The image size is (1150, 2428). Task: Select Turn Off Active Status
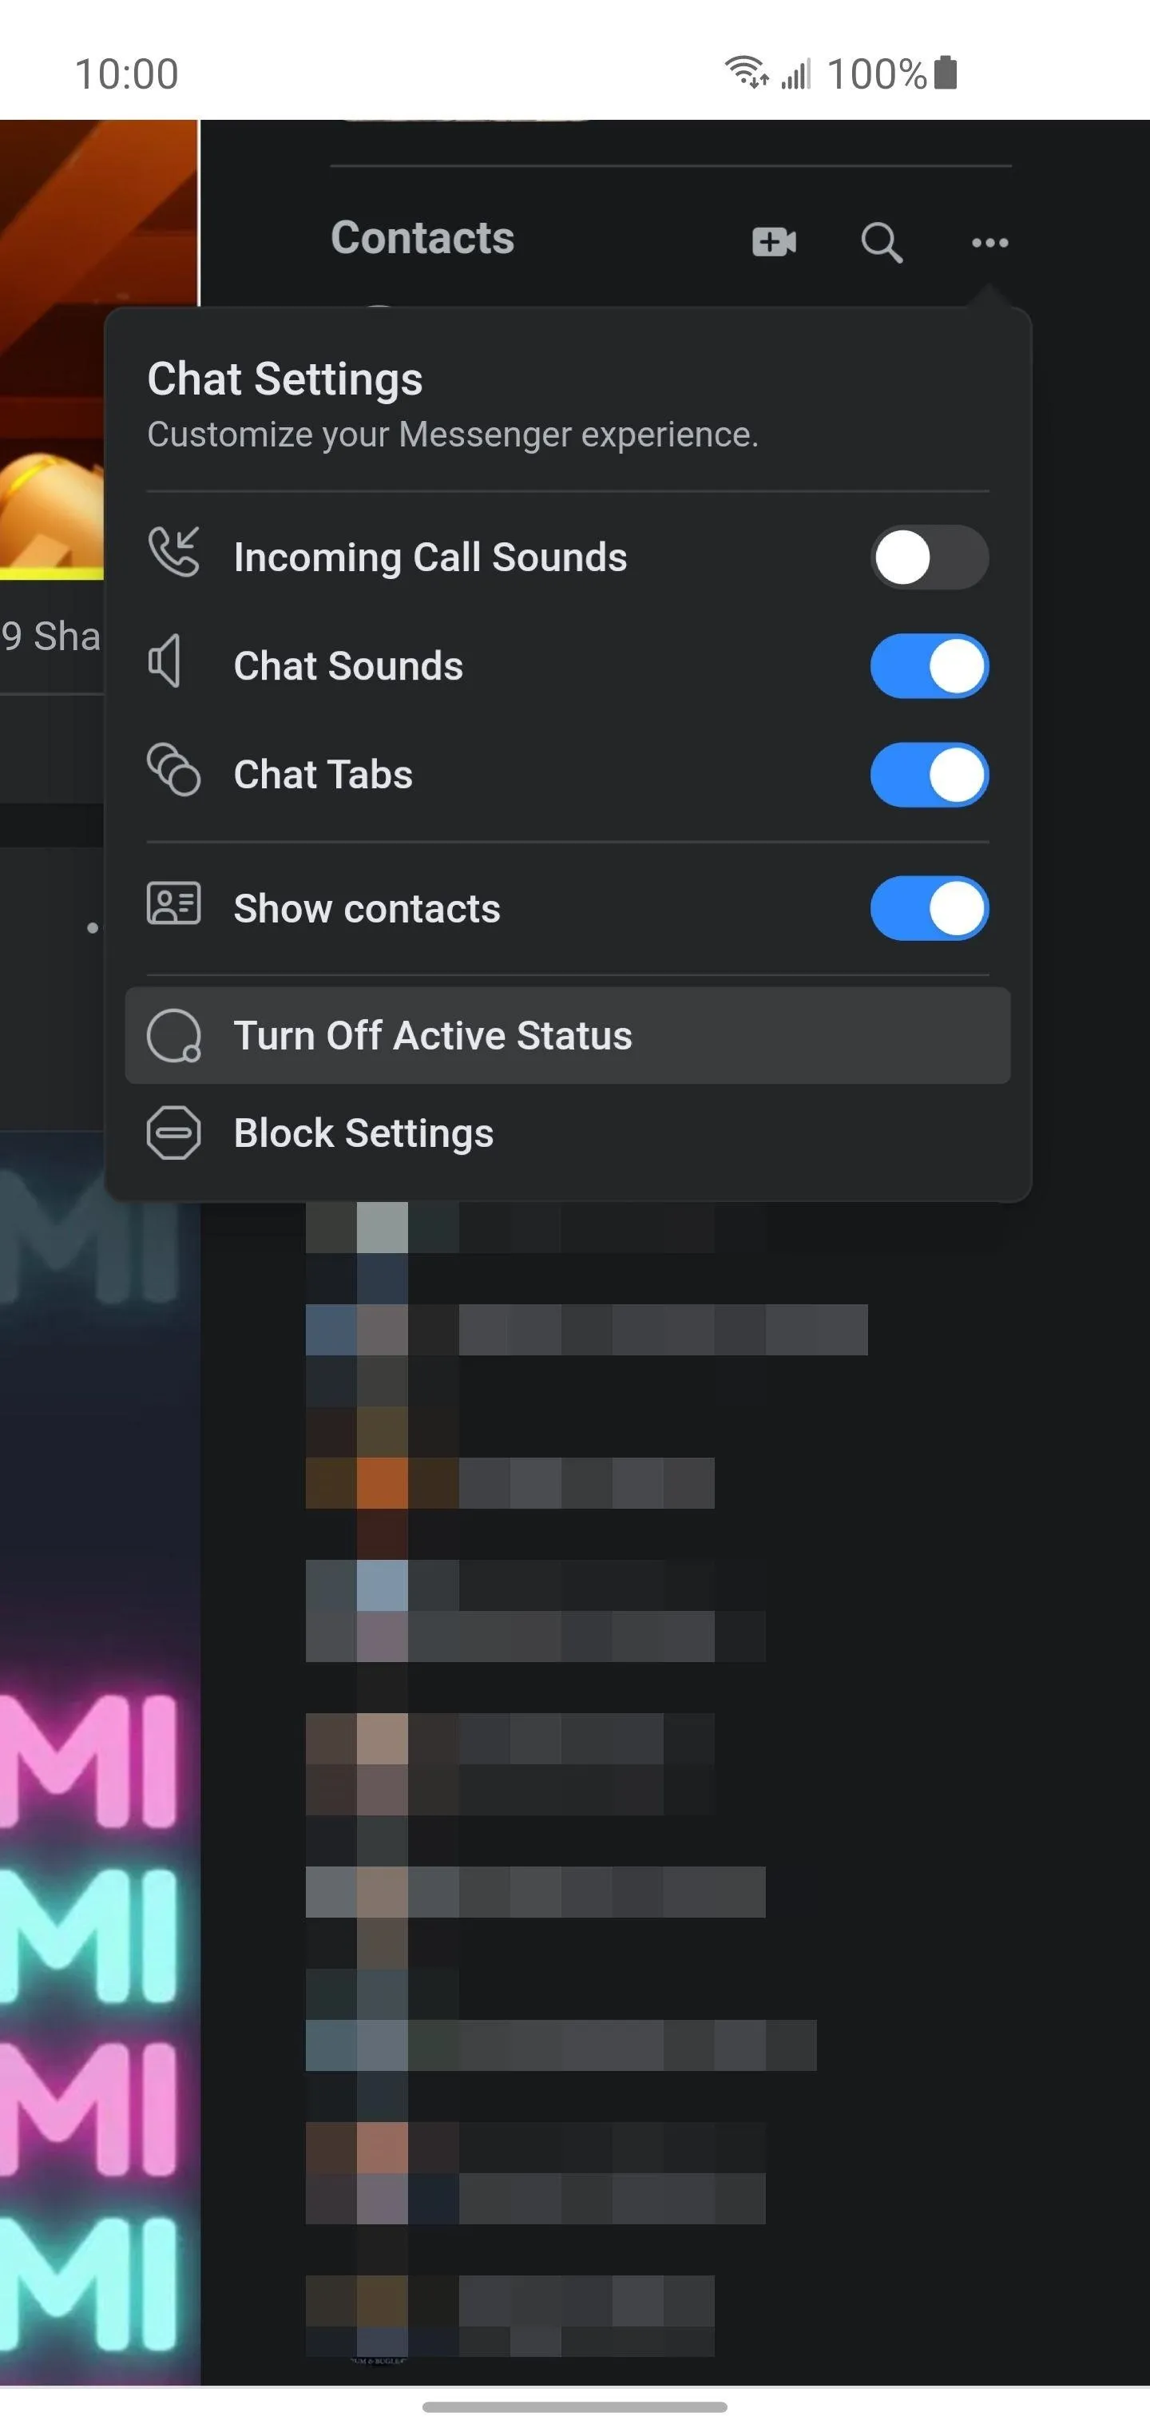[x=568, y=1036]
